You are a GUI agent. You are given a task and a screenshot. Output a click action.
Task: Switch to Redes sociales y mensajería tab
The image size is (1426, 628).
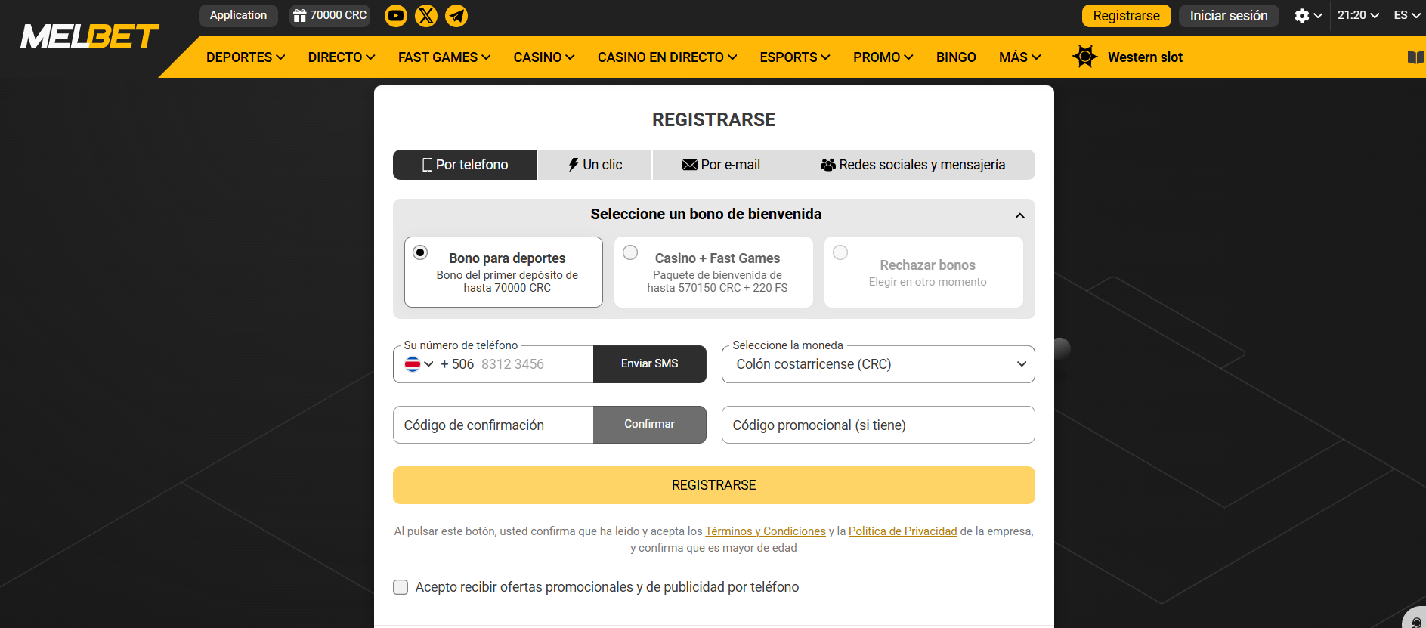coord(913,165)
